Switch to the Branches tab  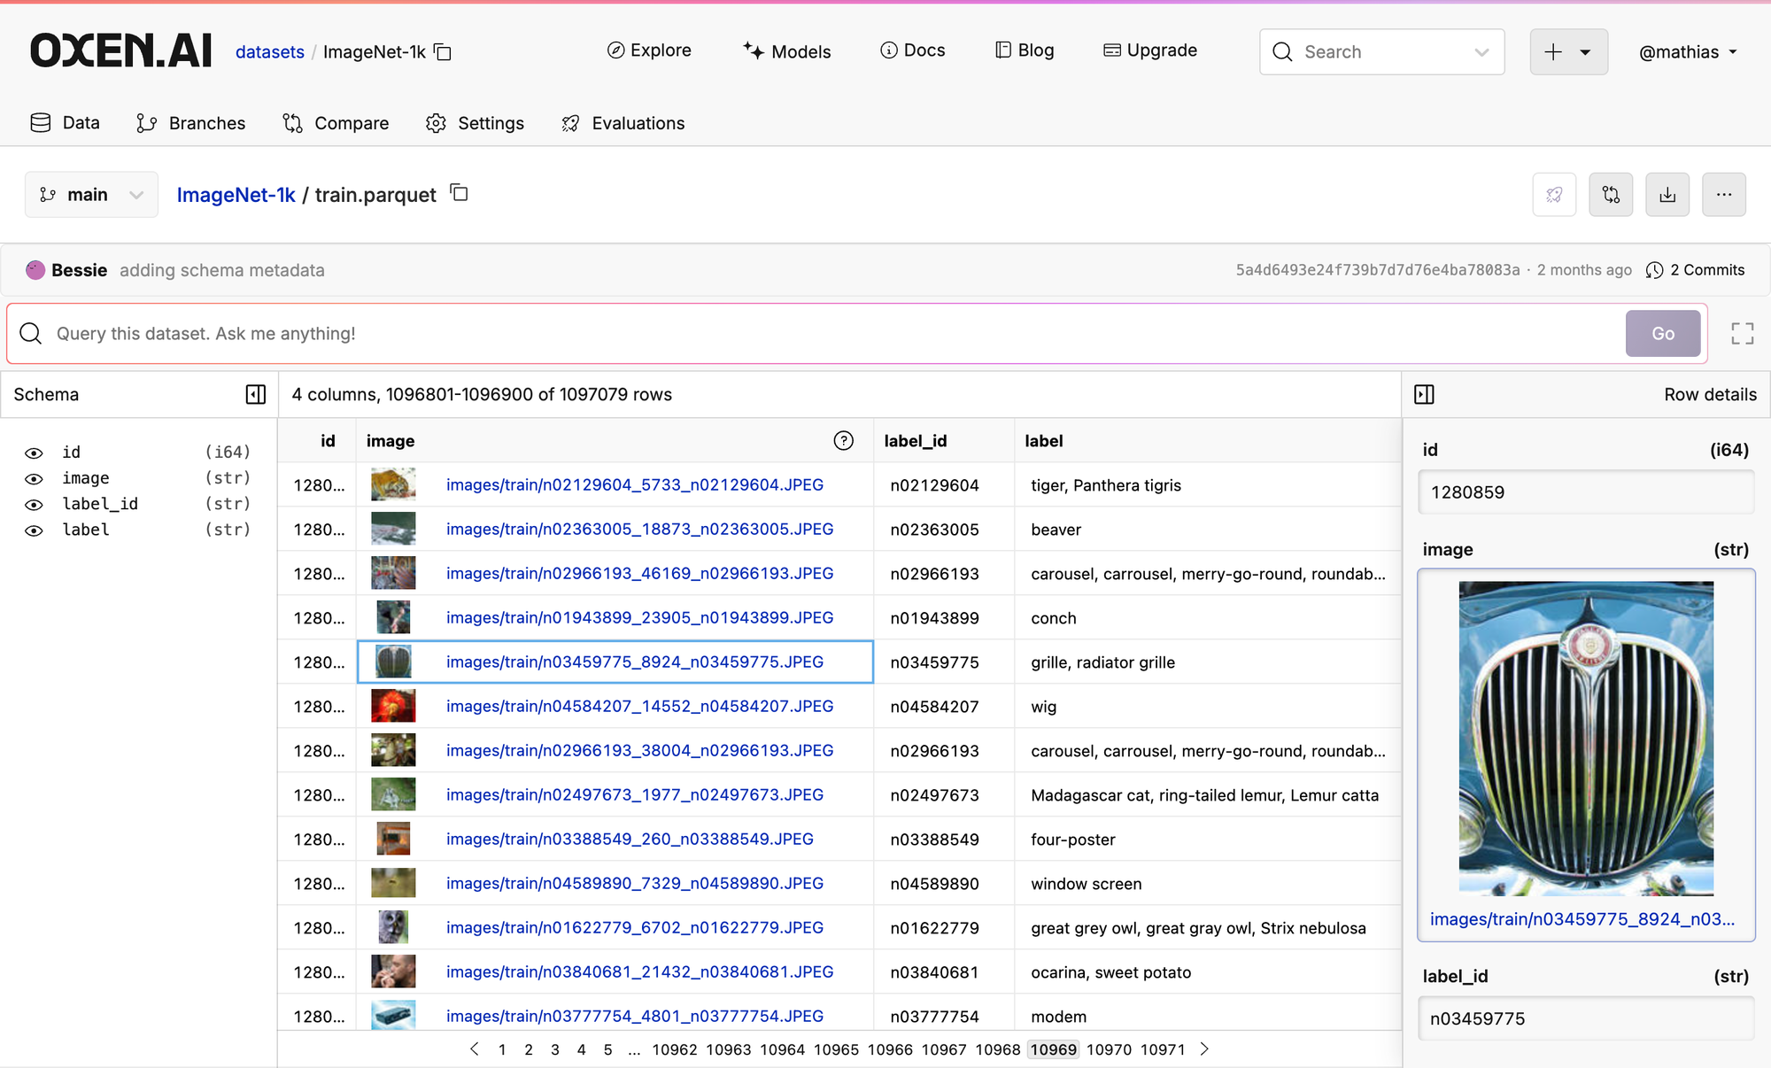[x=191, y=123]
